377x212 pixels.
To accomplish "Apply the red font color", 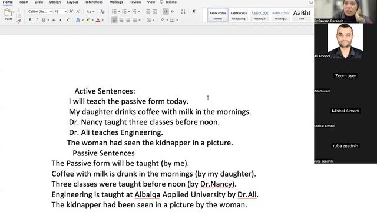I will [98, 20].
